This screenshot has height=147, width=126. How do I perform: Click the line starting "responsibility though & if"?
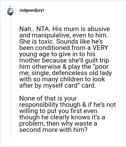click(67, 105)
